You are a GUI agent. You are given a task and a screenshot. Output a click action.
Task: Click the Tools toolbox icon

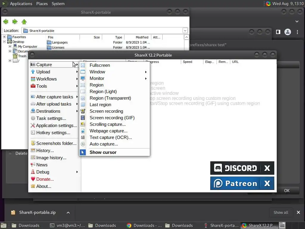[x=33, y=86]
